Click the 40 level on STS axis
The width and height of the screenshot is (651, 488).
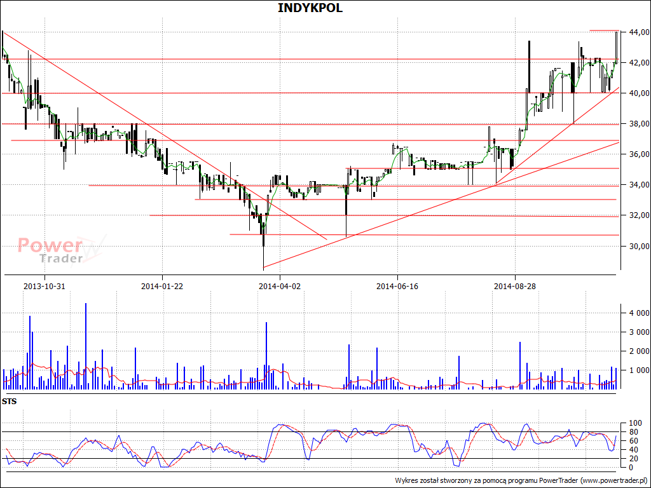point(634,450)
